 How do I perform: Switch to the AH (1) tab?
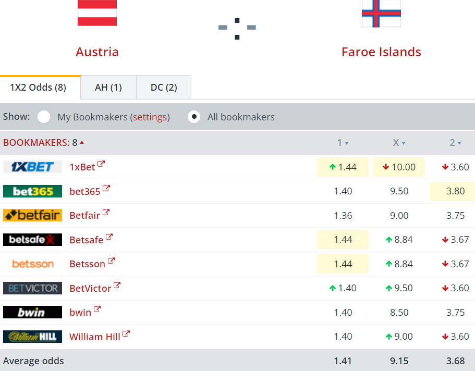(108, 88)
